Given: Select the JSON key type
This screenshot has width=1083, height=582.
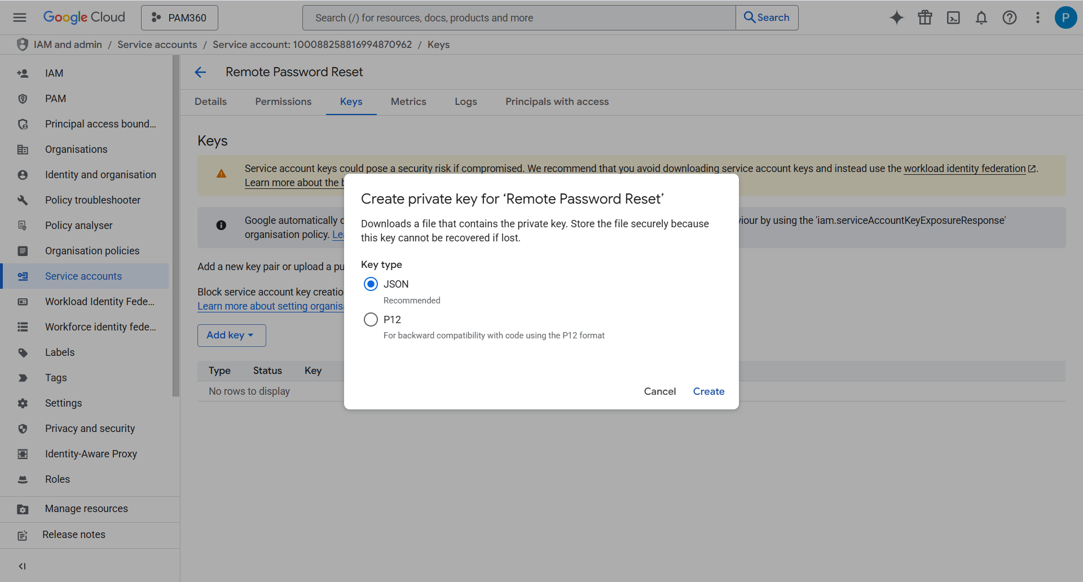Looking at the screenshot, I should (x=371, y=284).
